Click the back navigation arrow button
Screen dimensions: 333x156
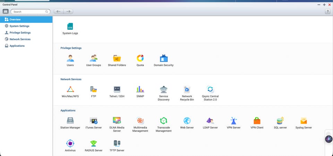coord(58,11)
